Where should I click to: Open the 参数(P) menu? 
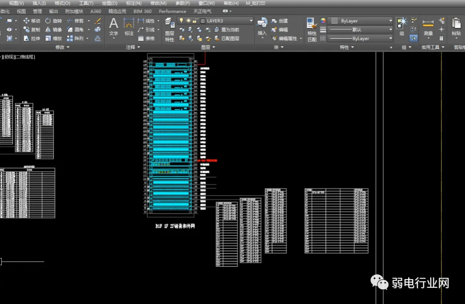(183, 3)
